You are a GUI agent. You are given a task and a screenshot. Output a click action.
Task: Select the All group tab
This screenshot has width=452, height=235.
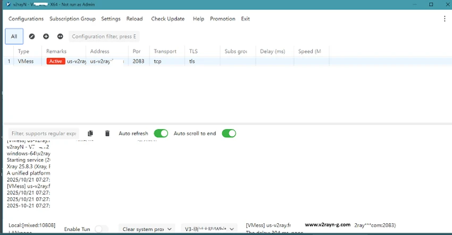pos(14,36)
